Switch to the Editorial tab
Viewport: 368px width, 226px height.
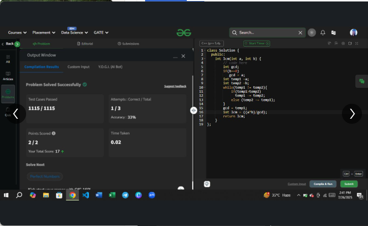[x=85, y=44]
